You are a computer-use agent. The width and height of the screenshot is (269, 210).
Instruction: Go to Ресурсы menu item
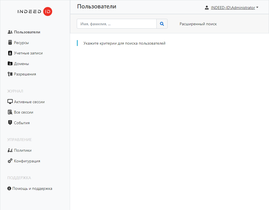tap(21, 43)
